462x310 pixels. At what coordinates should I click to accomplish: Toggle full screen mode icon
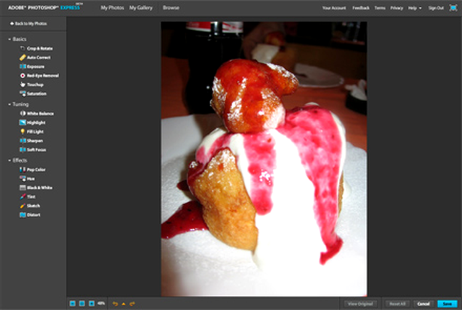pos(453,8)
